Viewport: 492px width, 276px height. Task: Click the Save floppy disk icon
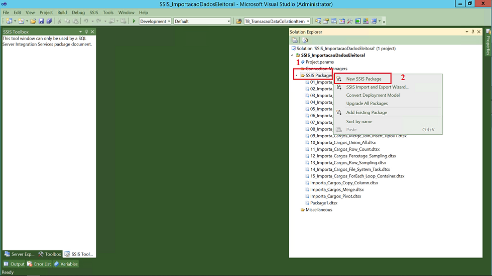[41, 21]
